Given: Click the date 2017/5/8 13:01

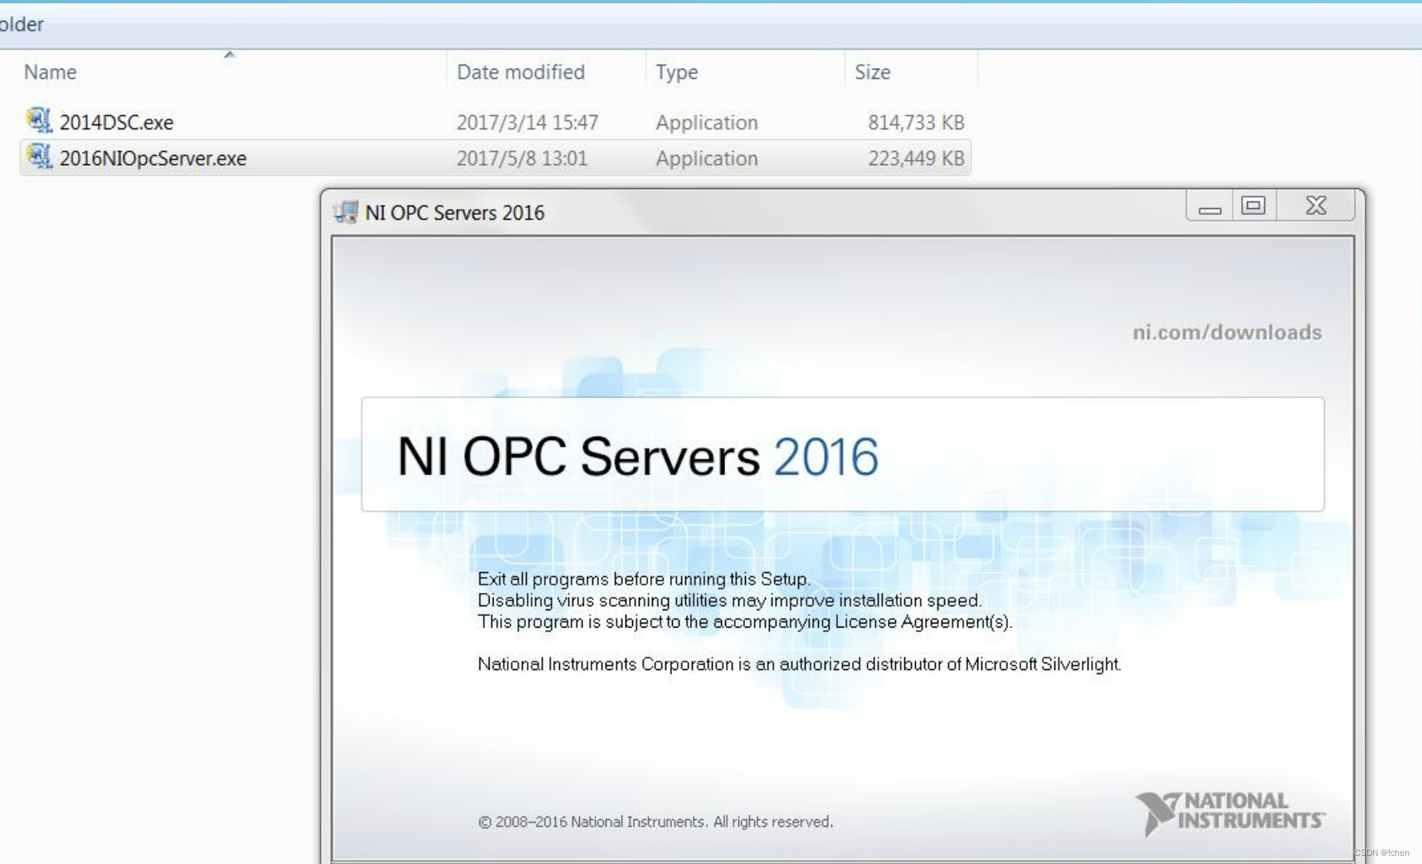Looking at the screenshot, I should pyautogui.click(x=521, y=158).
